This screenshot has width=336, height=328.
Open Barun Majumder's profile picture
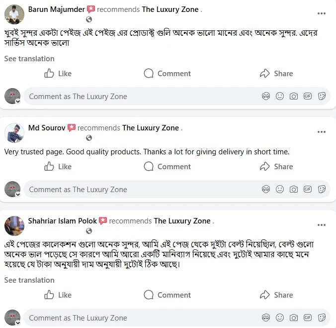pyautogui.click(x=14, y=14)
